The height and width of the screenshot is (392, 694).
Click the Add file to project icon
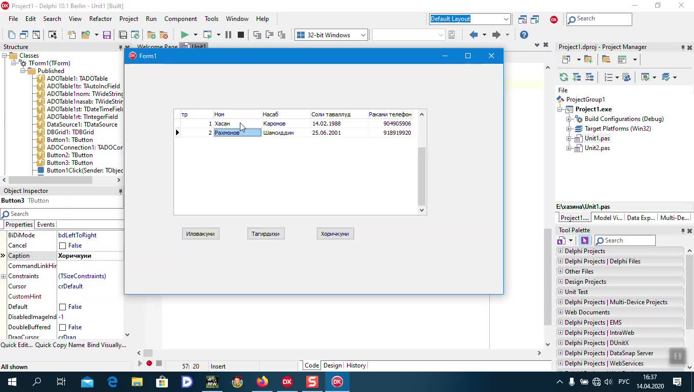(152, 35)
